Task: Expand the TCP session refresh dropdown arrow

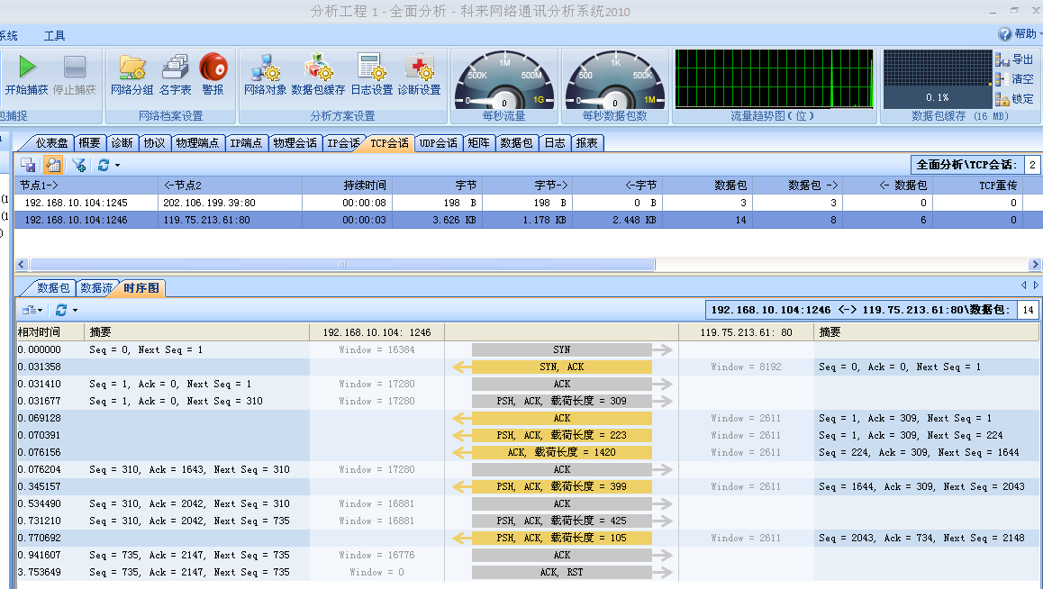Action: (117, 166)
